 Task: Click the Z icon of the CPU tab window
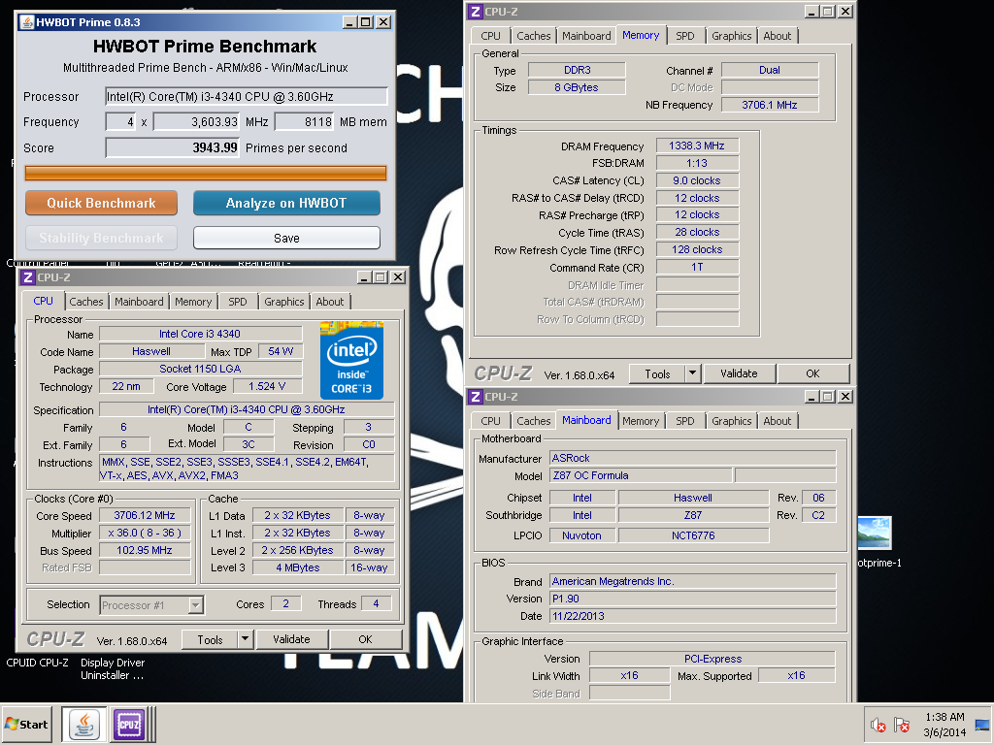[28, 277]
